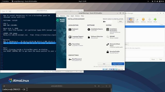The height and width of the screenshot is (92, 165).
Task: Click 'CDROM: ISO image' line in editor
Action: [x=10, y=33]
